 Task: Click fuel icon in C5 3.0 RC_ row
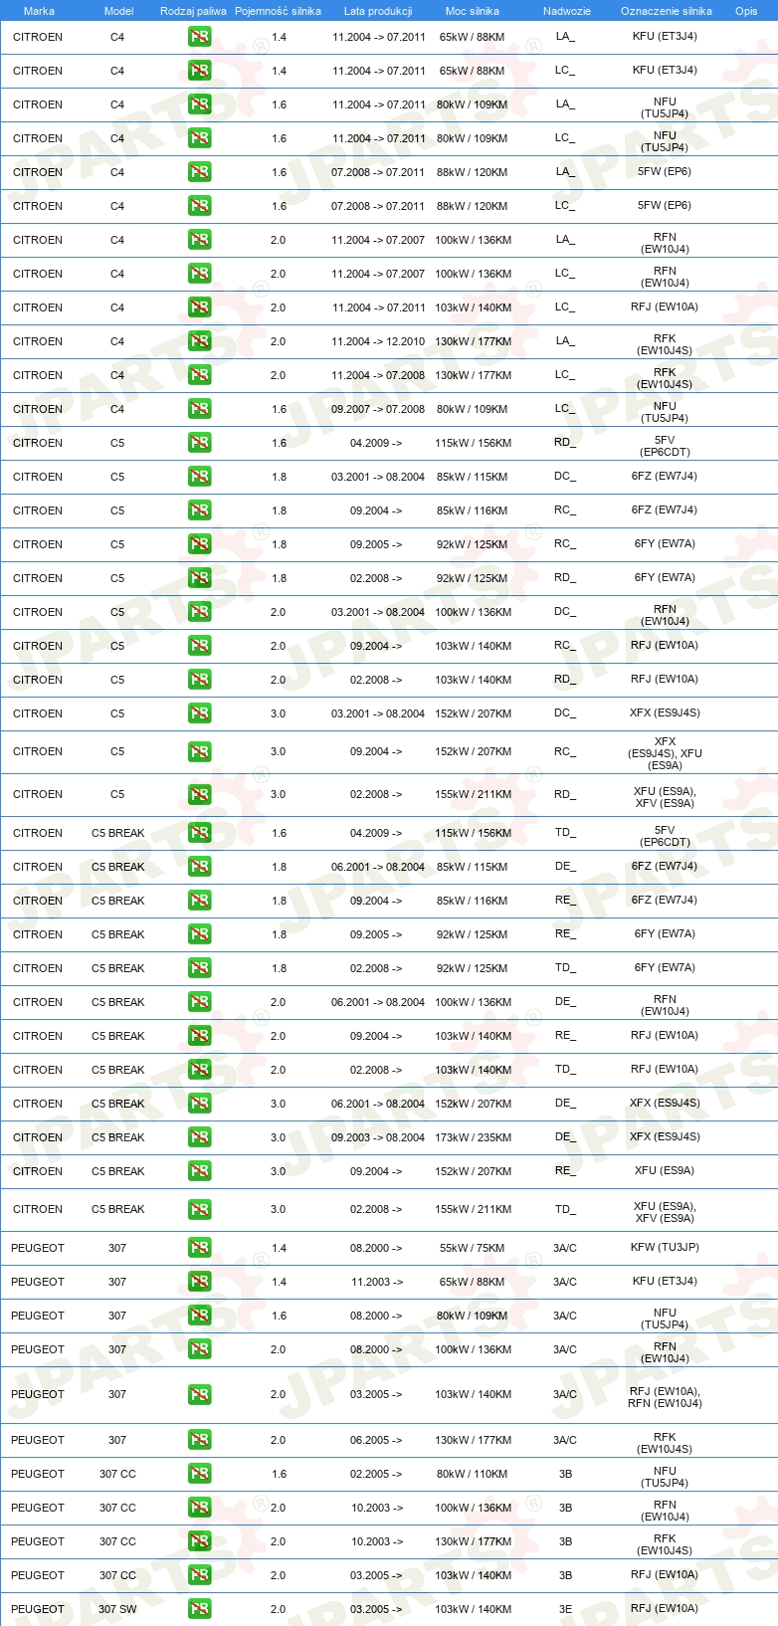[x=200, y=751]
